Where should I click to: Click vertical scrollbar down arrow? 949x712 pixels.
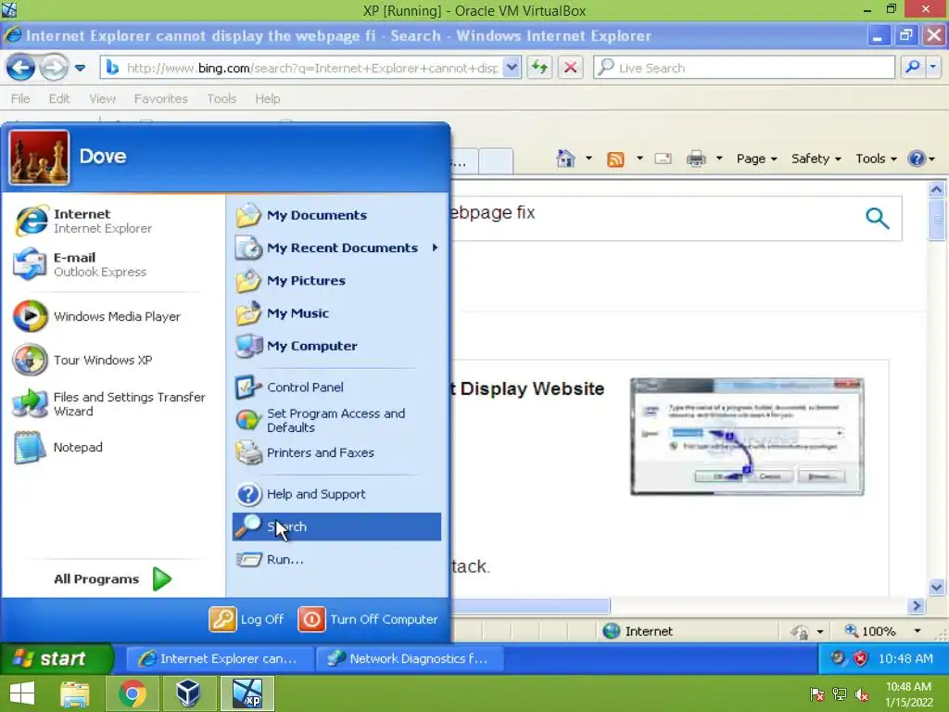coord(936,587)
